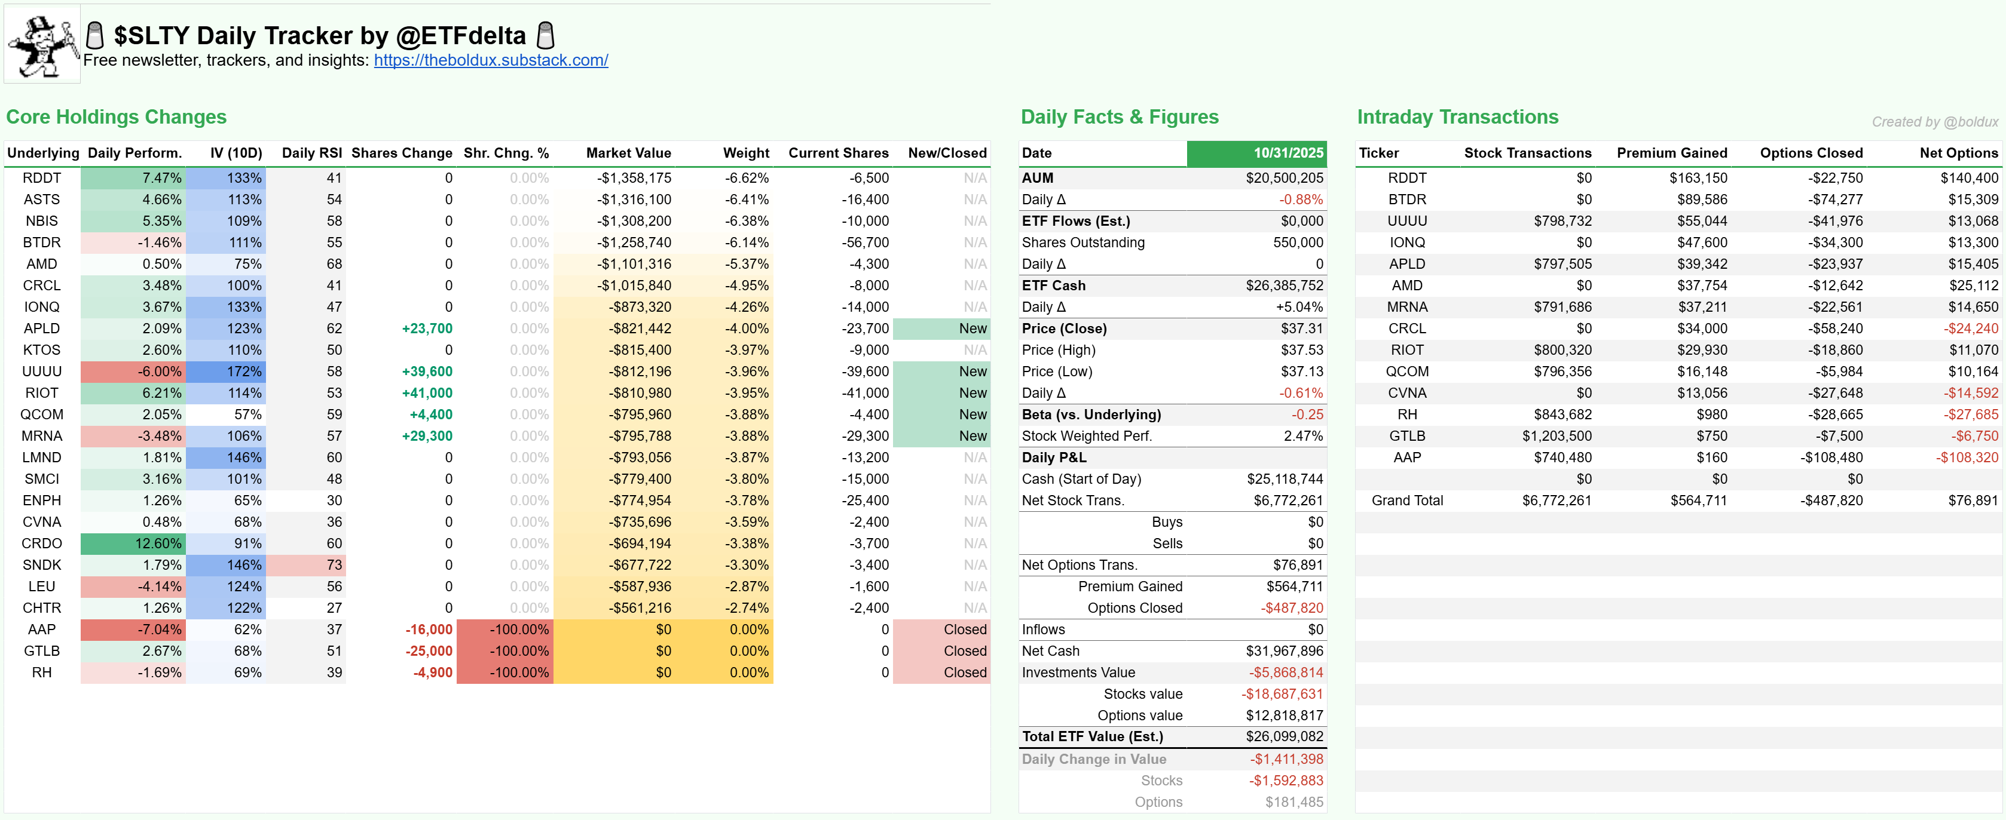The height and width of the screenshot is (820, 2006).
Task: Click the Monopoly man logo image
Action: (43, 44)
